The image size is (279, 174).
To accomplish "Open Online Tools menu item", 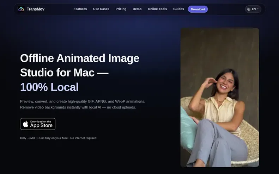I will [x=157, y=9].
